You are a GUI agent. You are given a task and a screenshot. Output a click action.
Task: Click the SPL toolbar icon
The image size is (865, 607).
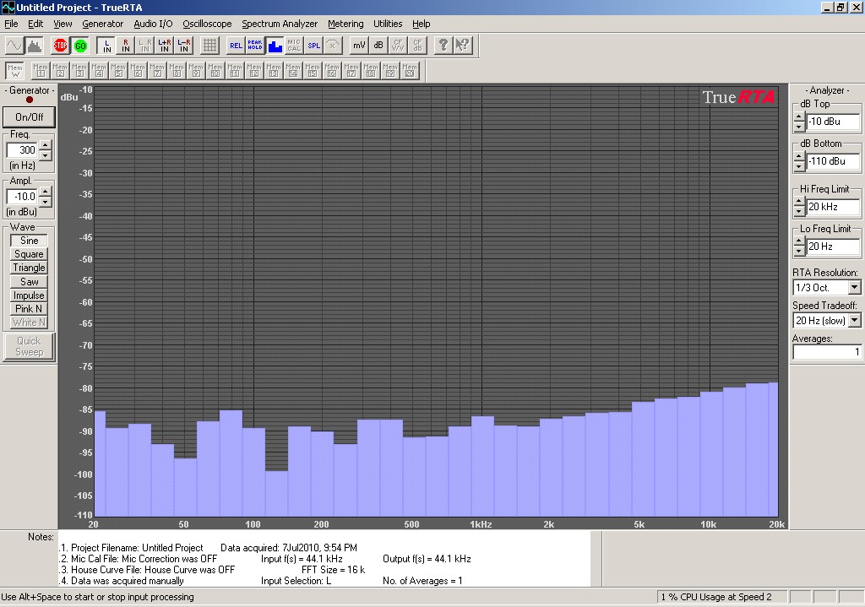tap(313, 46)
